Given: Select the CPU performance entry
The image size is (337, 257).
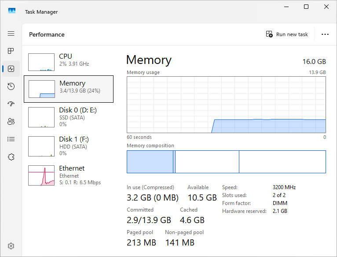Looking at the screenshot, I should coord(69,62).
